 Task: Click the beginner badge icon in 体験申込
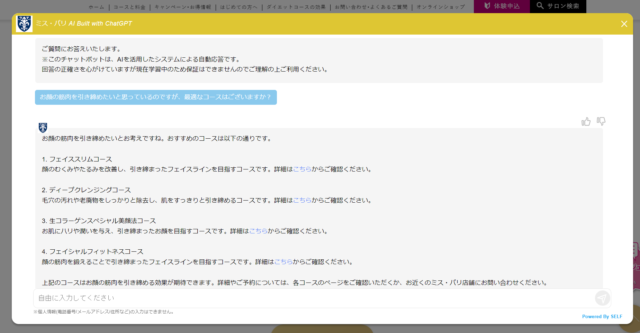pyautogui.click(x=487, y=6)
